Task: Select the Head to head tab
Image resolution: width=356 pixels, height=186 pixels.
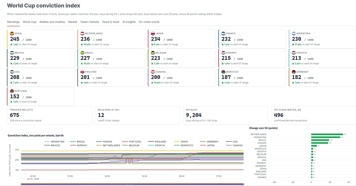Action: point(110,22)
